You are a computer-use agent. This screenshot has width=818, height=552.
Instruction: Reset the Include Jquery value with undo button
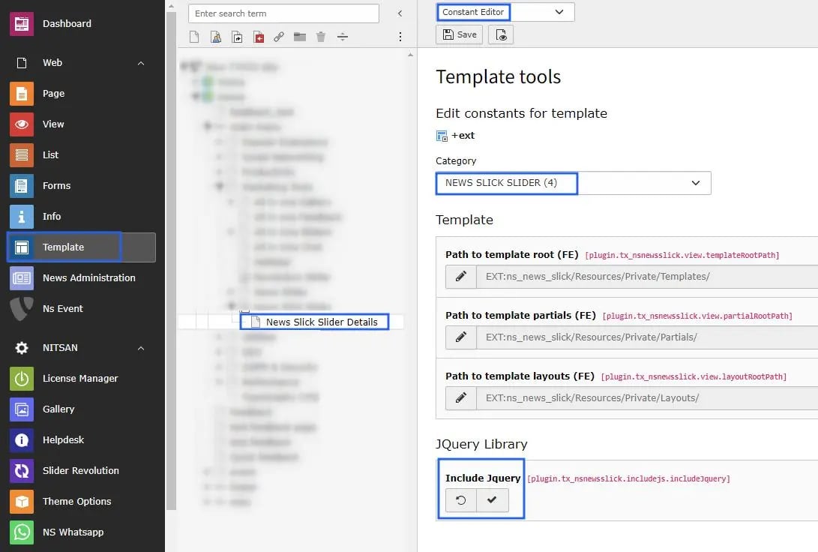[x=461, y=500]
